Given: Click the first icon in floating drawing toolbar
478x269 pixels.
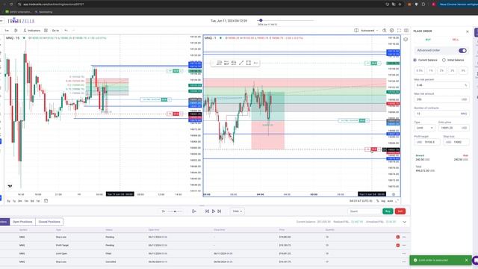Looking at the screenshot, I should click(219, 63).
